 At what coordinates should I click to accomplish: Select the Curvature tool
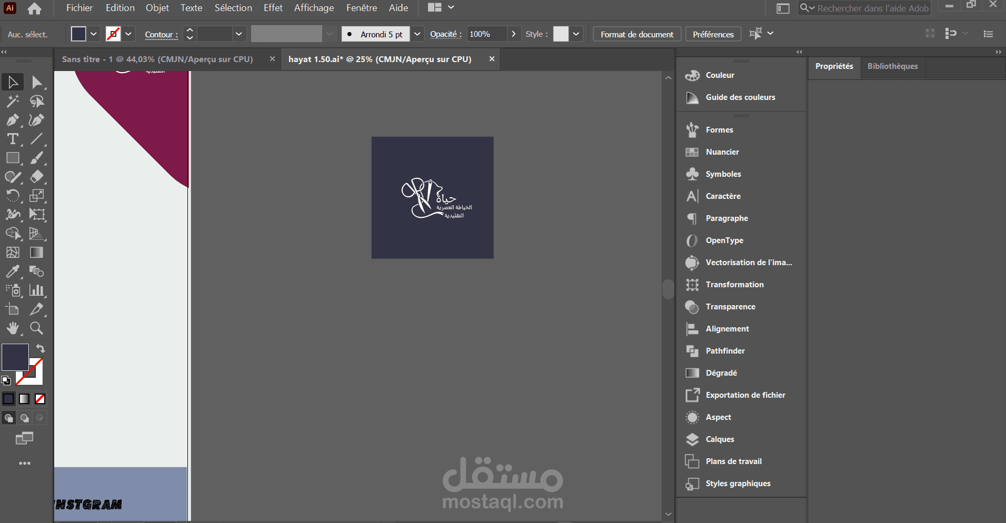[x=36, y=120]
